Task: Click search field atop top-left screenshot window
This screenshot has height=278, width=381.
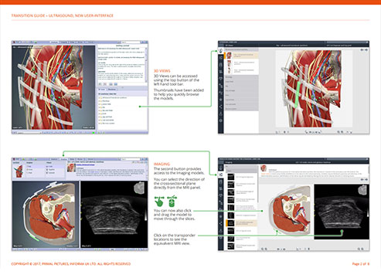Action: pyautogui.click(x=131, y=42)
